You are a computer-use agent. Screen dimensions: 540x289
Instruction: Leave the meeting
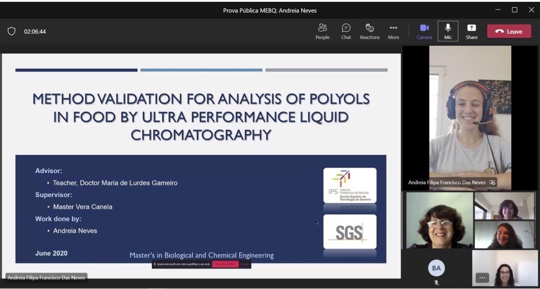click(509, 32)
